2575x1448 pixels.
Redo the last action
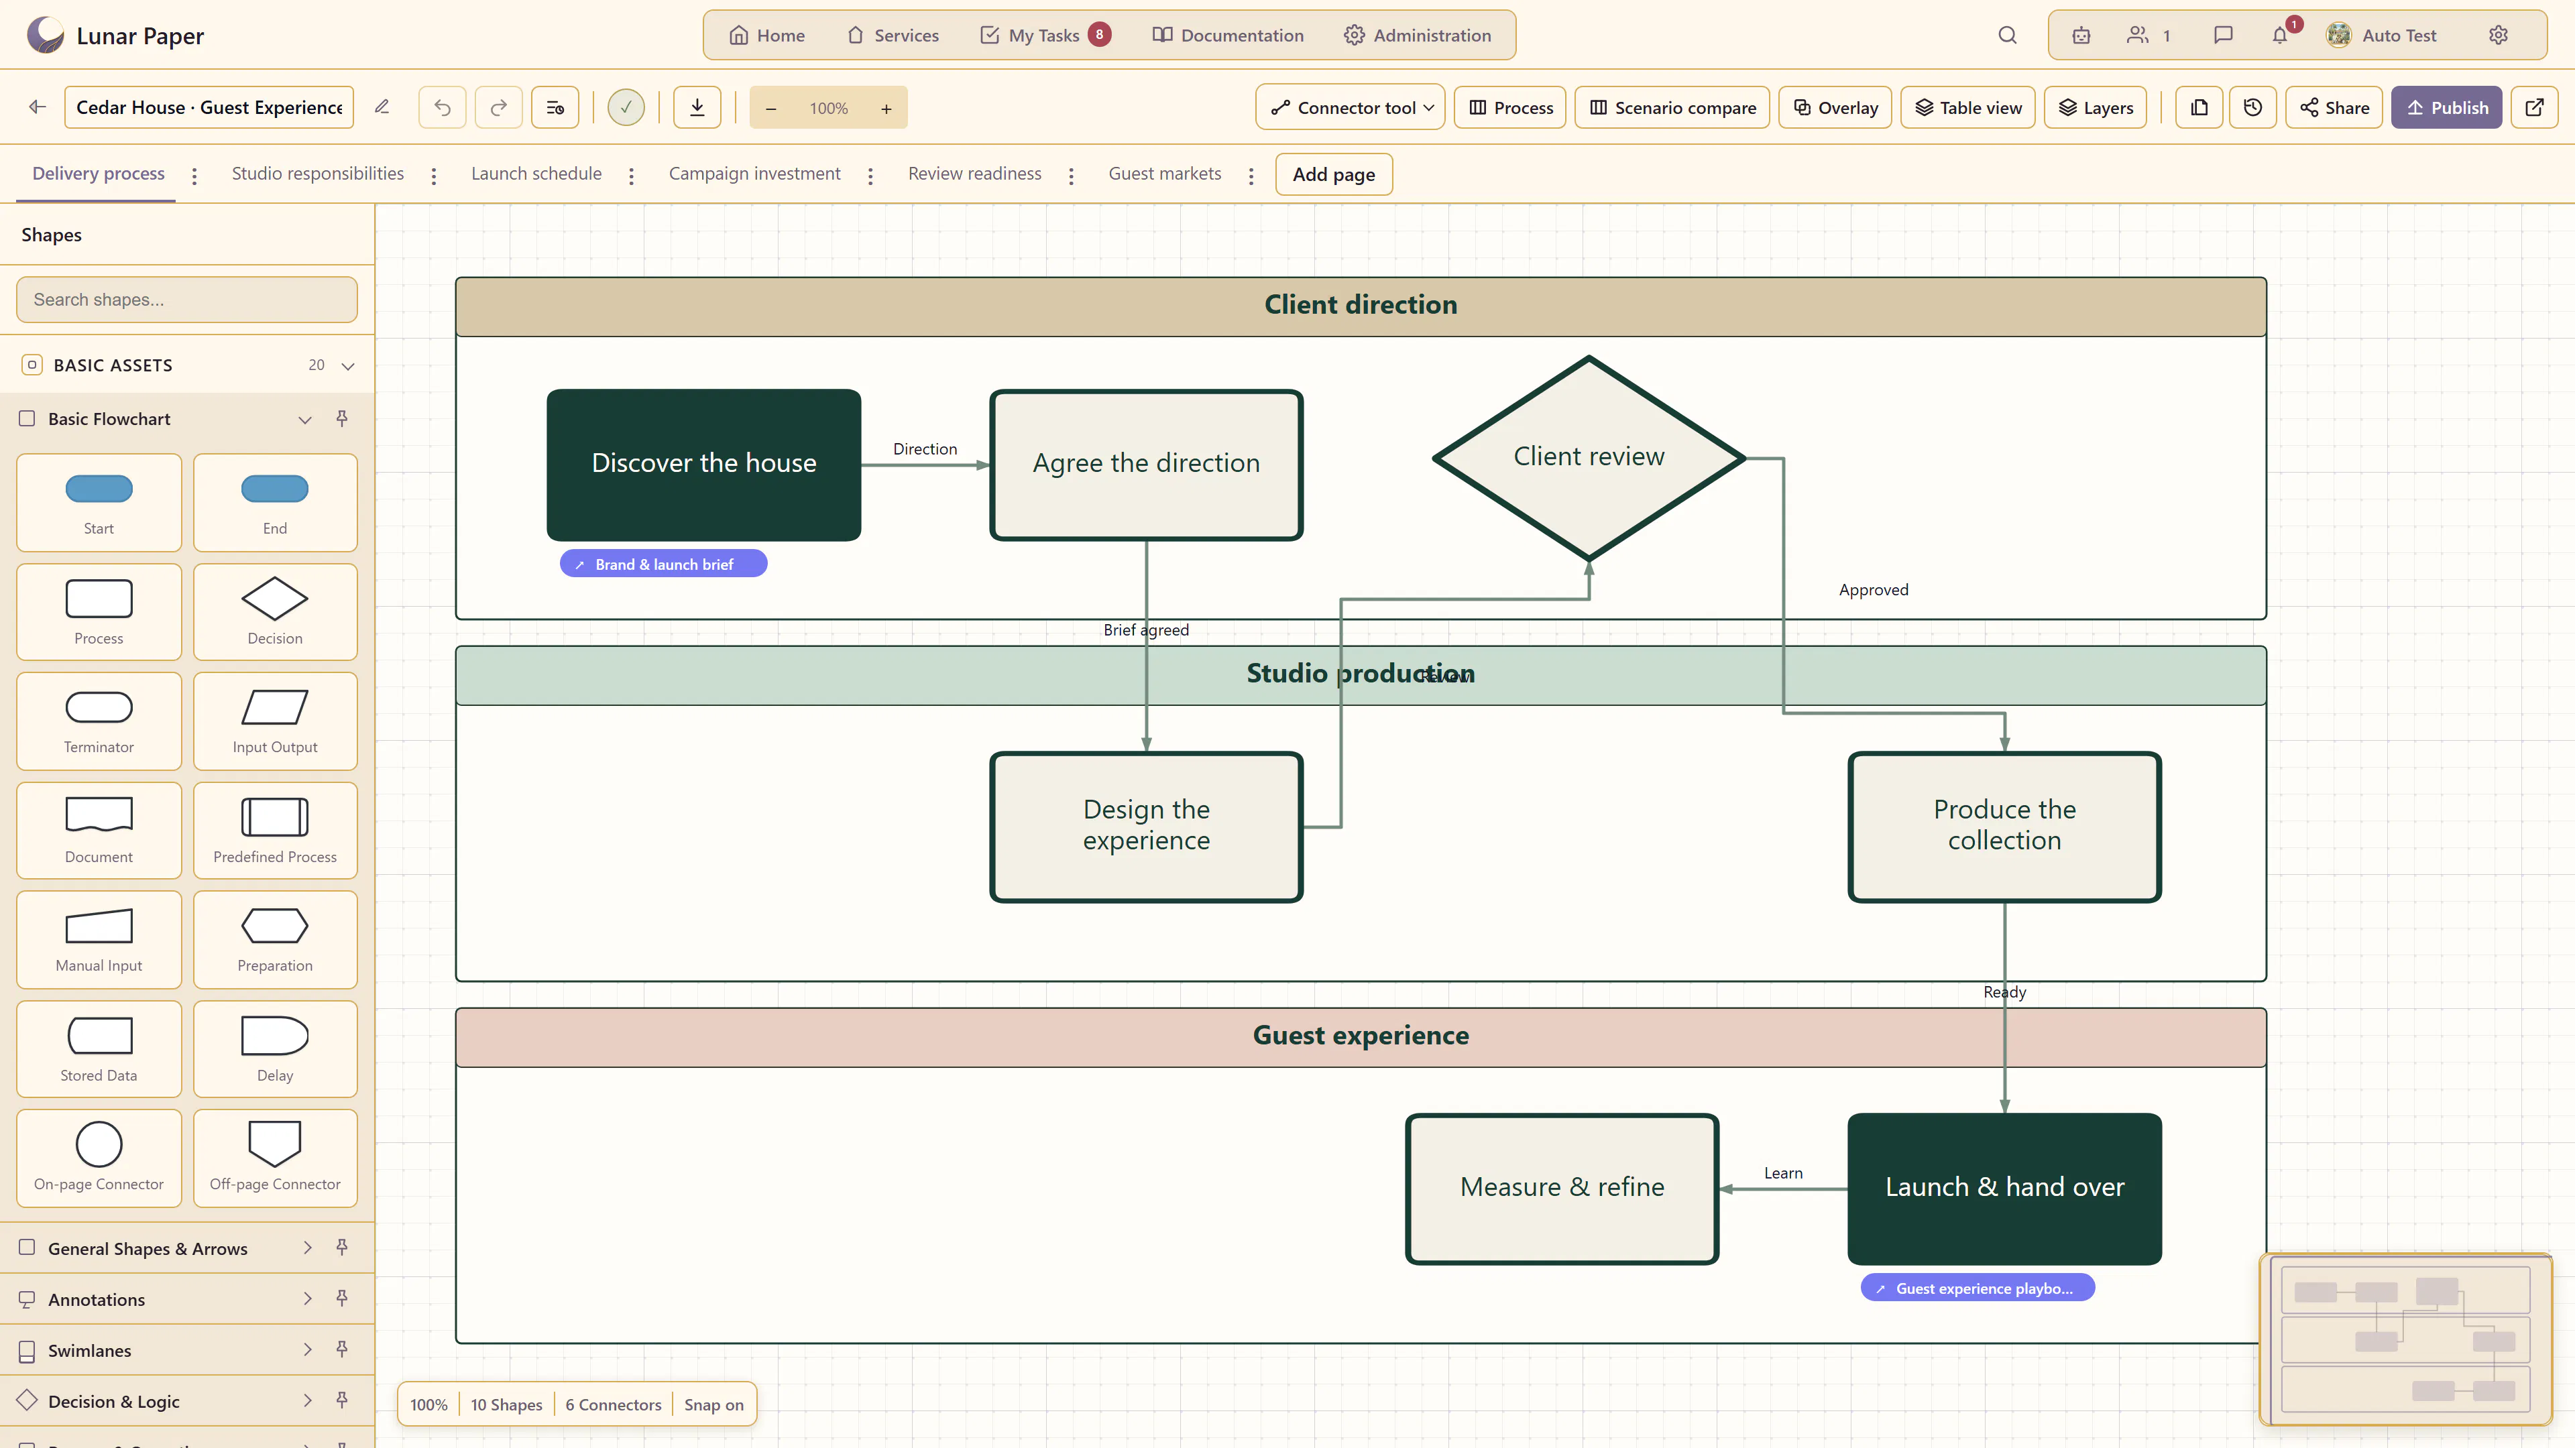pyautogui.click(x=499, y=107)
